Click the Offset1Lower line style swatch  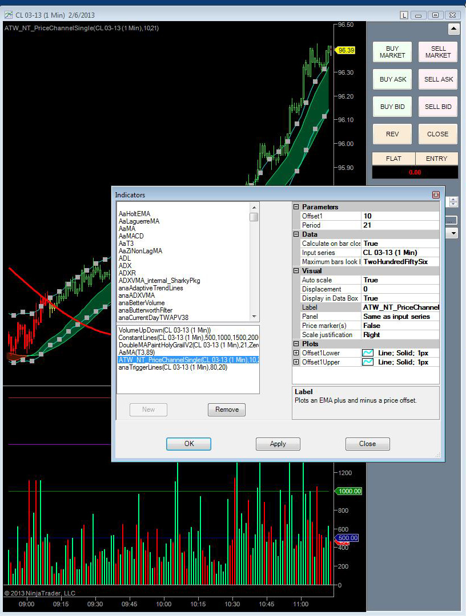(x=368, y=353)
